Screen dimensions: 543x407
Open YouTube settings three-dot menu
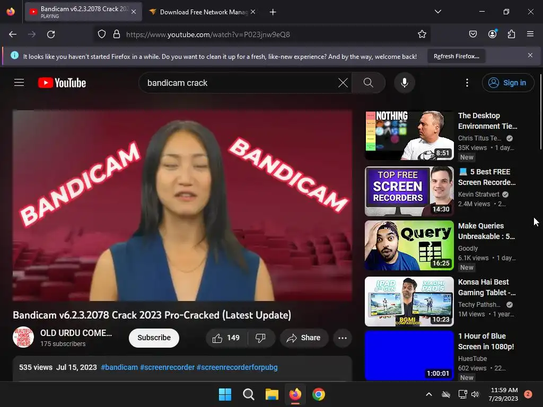pyautogui.click(x=467, y=83)
